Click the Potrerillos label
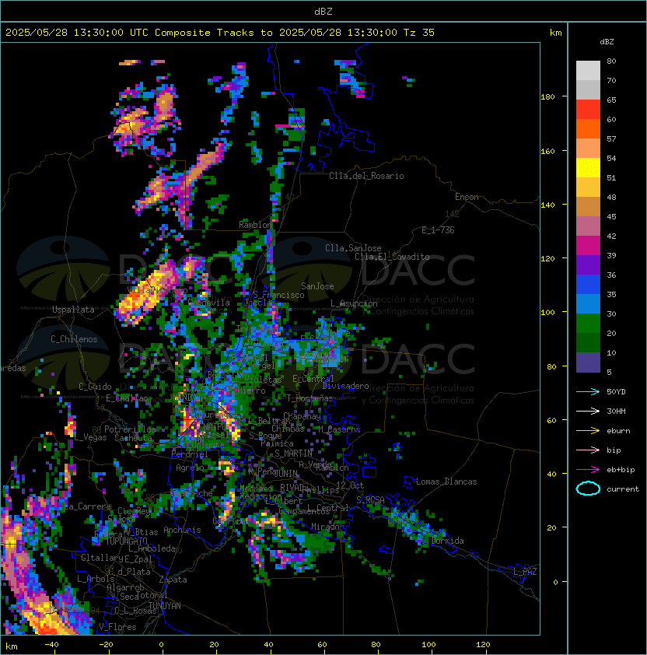Screen dimensions: 647x655 tap(130, 429)
